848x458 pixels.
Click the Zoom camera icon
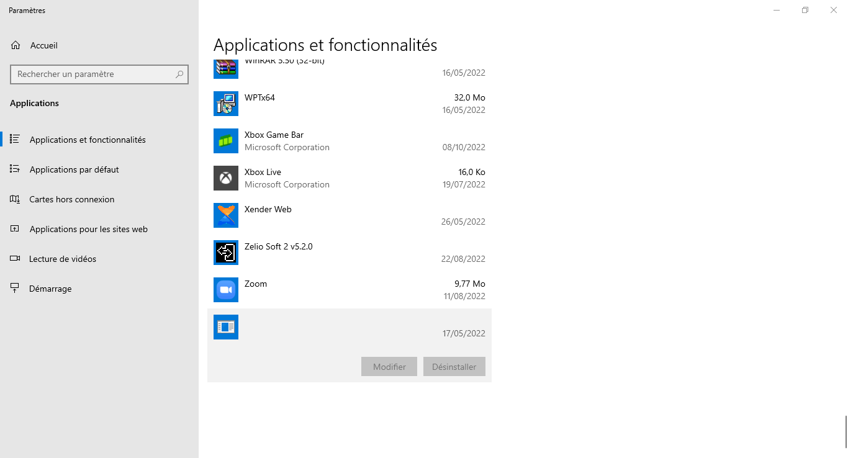(226, 290)
